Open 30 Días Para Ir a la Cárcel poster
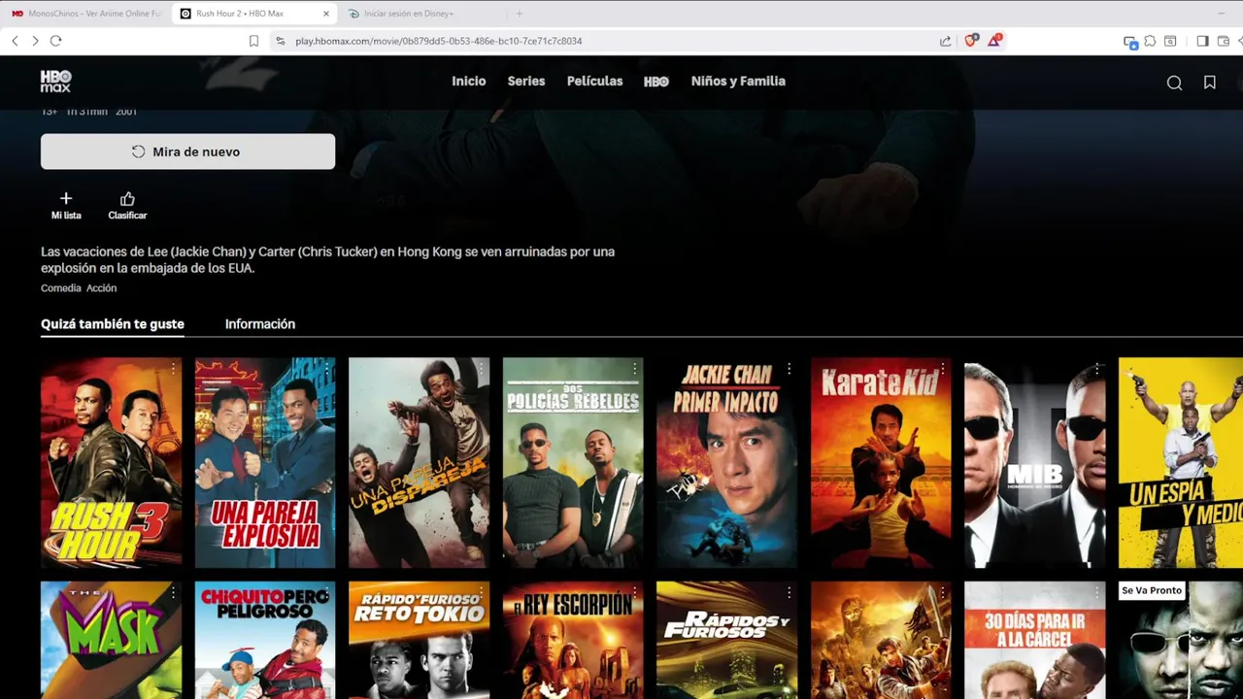1243x699 pixels. coord(1034,640)
